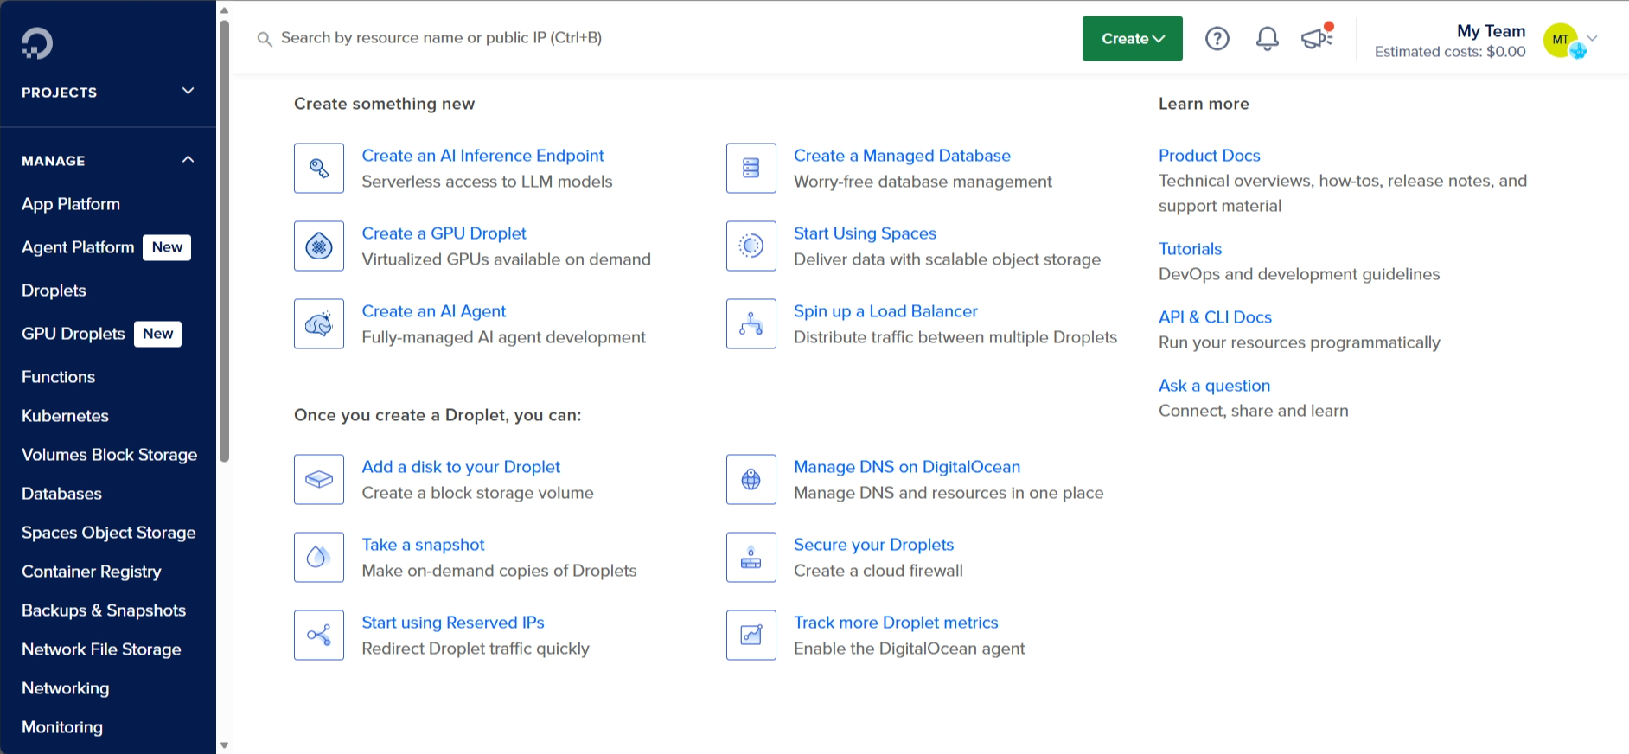Click the sidebar scroll down arrow
This screenshot has height=754, width=1629.
point(224,744)
